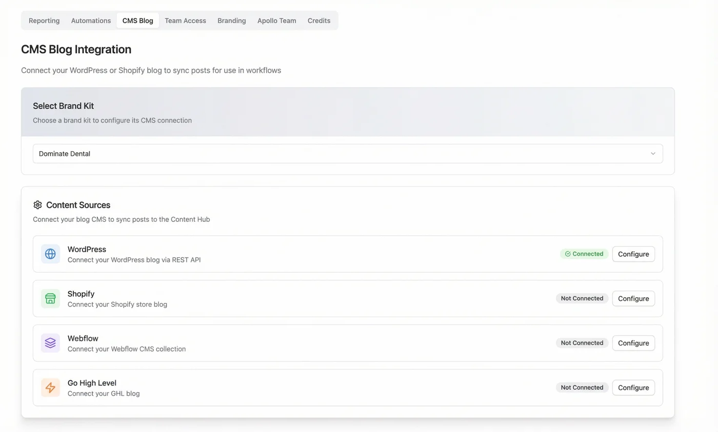Switch to the Team Access tab
The height and width of the screenshot is (432, 718).
coord(185,20)
